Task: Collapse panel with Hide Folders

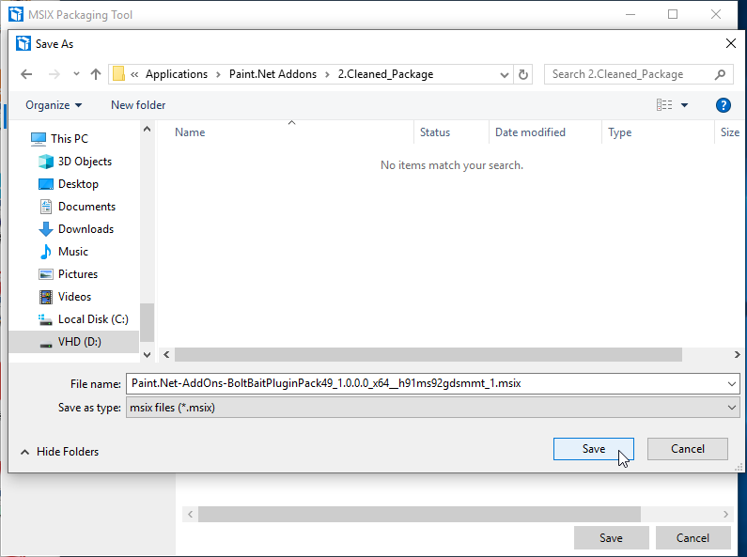Action: point(59,452)
